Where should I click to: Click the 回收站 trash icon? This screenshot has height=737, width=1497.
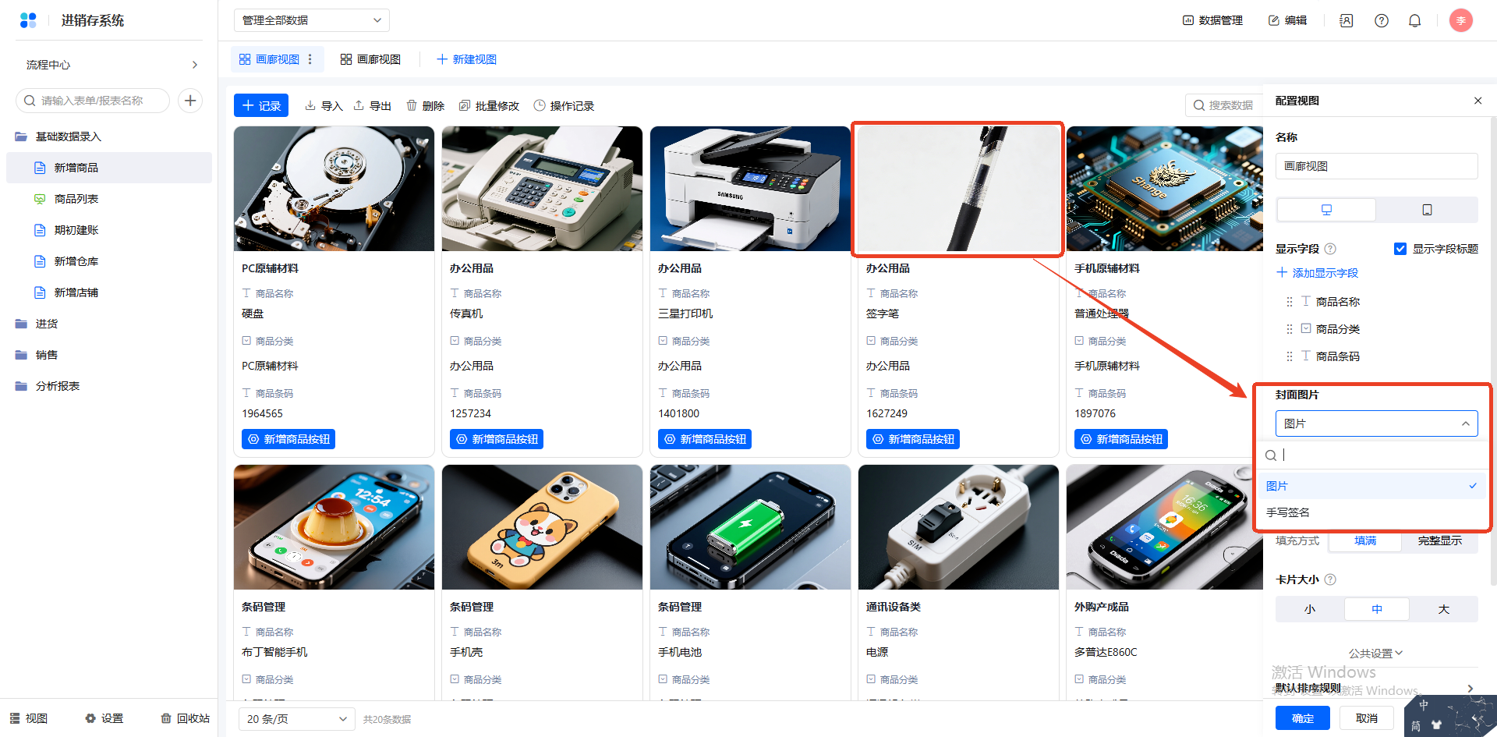165,718
